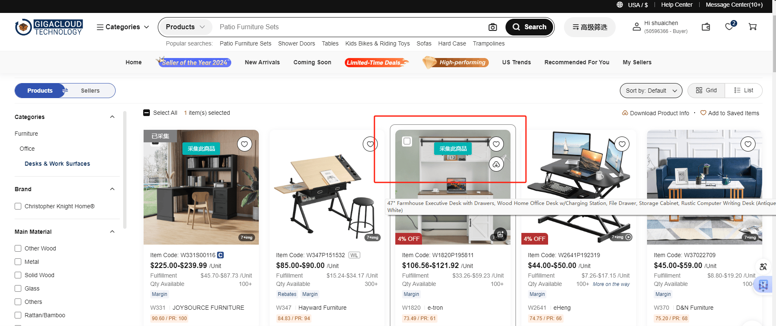Open the Help Center link

click(677, 5)
